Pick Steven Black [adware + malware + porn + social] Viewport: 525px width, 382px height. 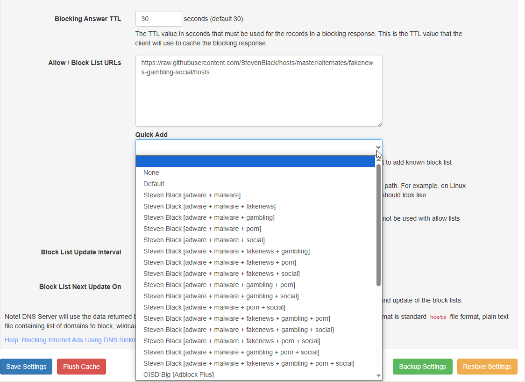pos(255,307)
